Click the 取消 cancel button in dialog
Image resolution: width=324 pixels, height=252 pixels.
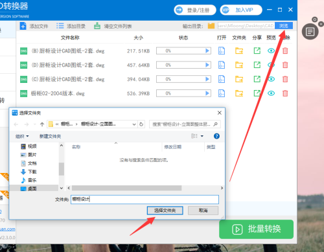point(203,211)
